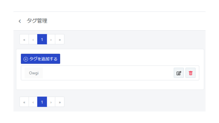Select page 1 in bottom pagination

pos(42,102)
